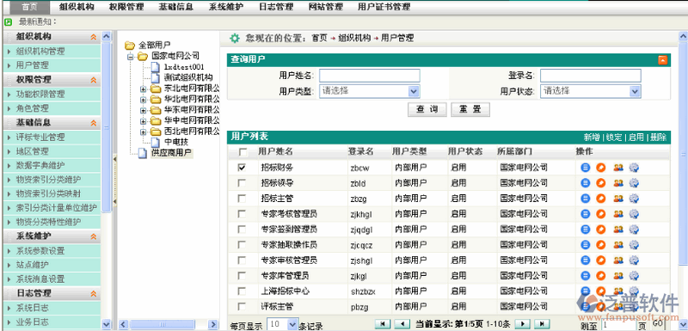Click the tree panel horizontal scrollbar right arrow
This screenshot has width=688, height=331.
[x=213, y=324]
